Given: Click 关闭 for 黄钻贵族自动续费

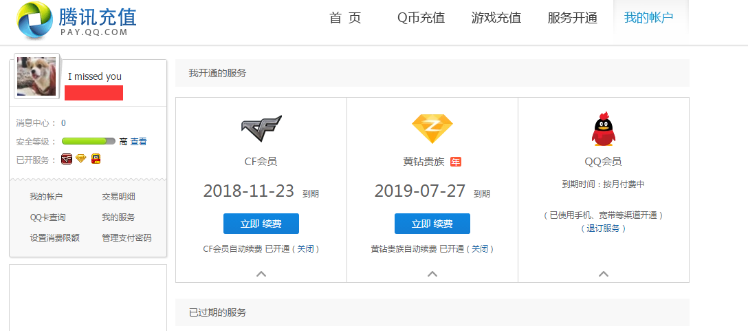Looking at the screenshot, I should click(x=480, y=249).
